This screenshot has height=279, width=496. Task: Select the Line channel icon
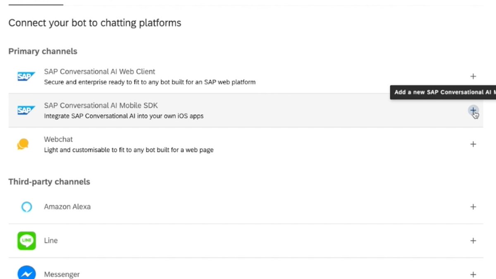pos(26,241)
